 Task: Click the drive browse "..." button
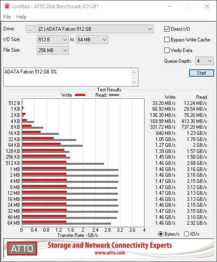point(31,29)
